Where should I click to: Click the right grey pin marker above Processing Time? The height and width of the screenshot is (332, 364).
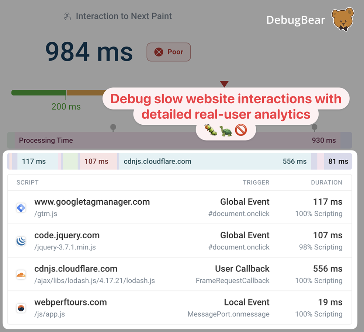(314, 128)
